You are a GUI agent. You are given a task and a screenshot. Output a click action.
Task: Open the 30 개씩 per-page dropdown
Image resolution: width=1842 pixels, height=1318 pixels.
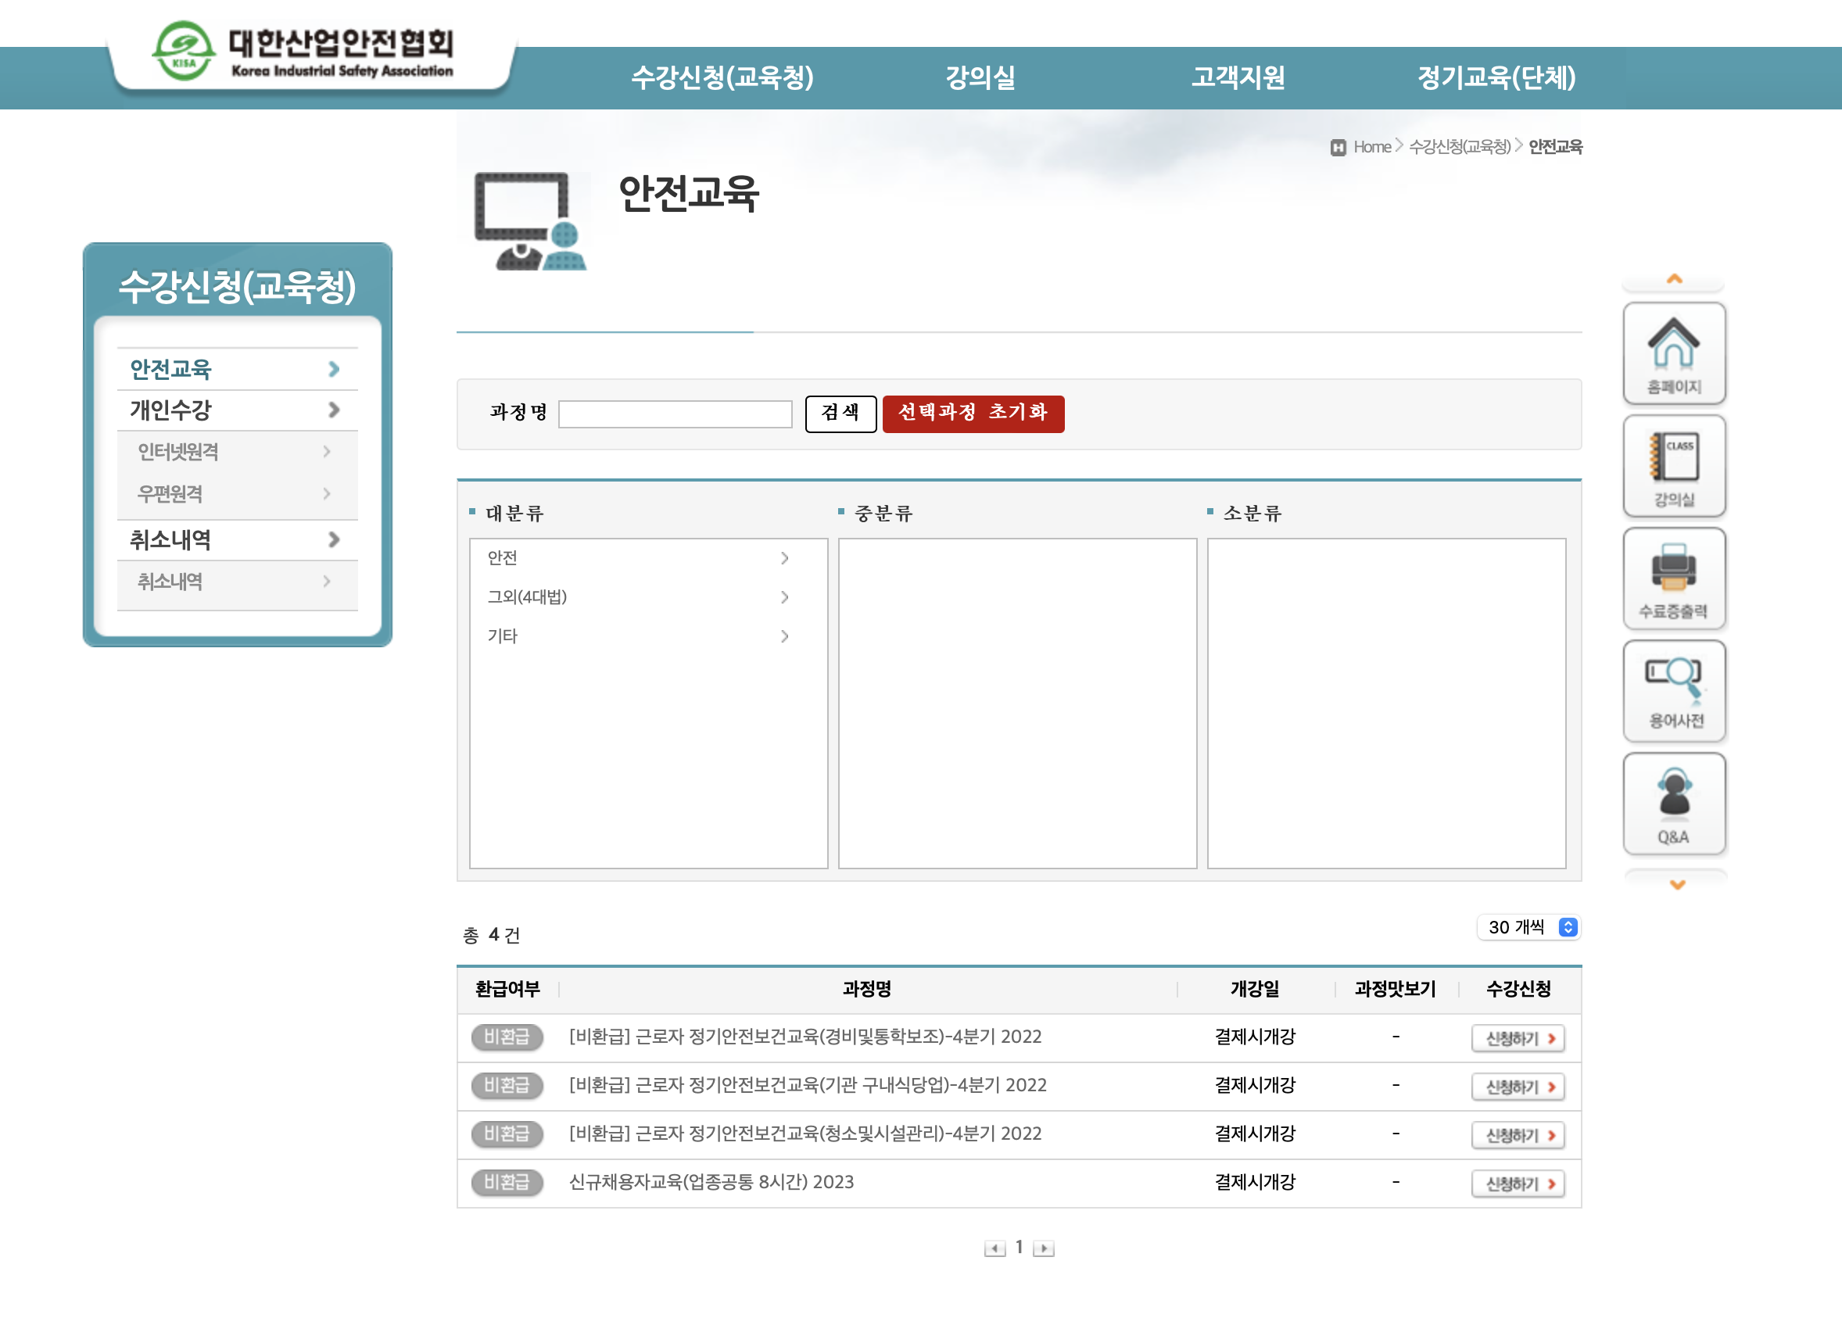[1528, 927]
